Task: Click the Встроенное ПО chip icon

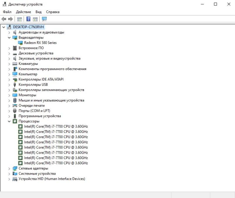Action: pyautogui.click(x=15, y=48)
